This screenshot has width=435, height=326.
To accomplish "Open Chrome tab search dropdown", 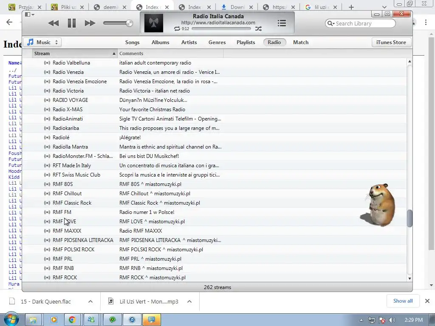I will [384, 7].
